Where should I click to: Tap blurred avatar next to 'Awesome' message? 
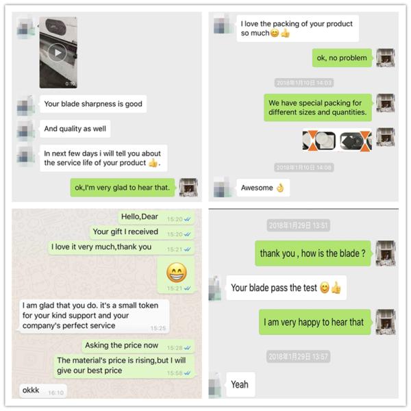223,187
